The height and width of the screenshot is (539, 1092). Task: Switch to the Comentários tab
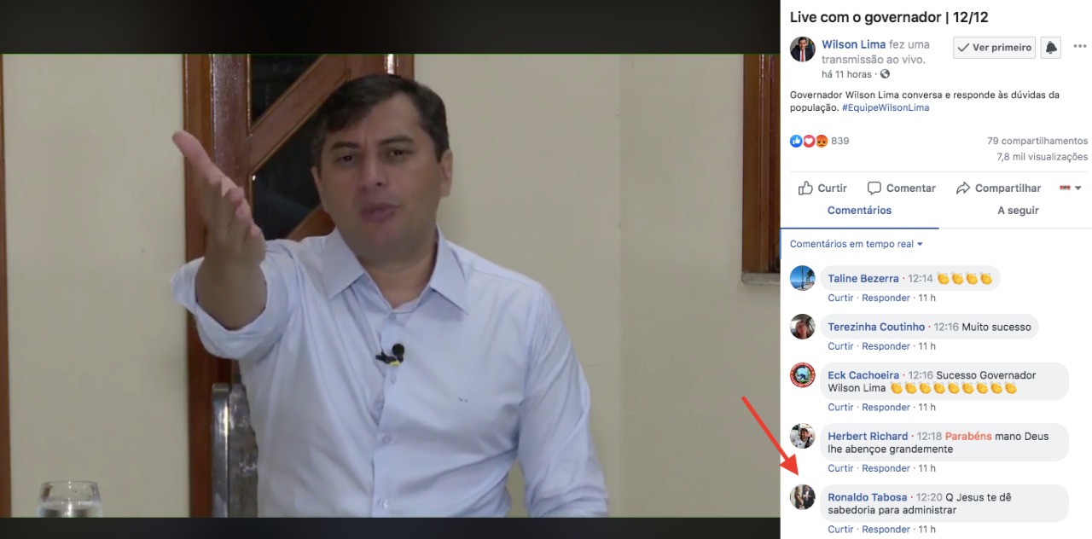(x=859, y=211)
